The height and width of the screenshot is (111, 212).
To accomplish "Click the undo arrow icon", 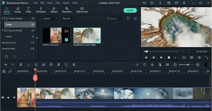I will point(6,65).
